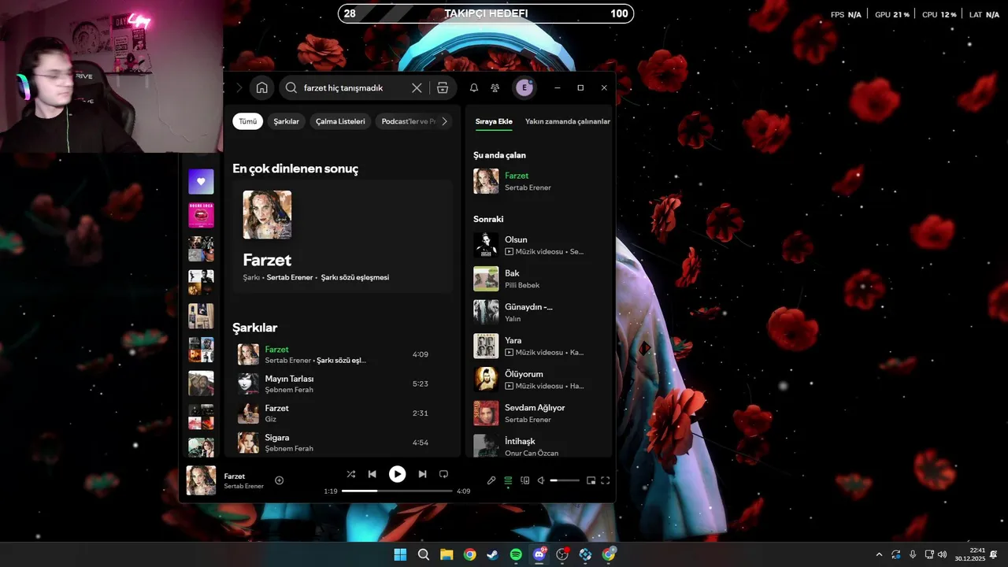Open File Explorer from the taskbar
The image size is (1008, 567).
[447, 554]
